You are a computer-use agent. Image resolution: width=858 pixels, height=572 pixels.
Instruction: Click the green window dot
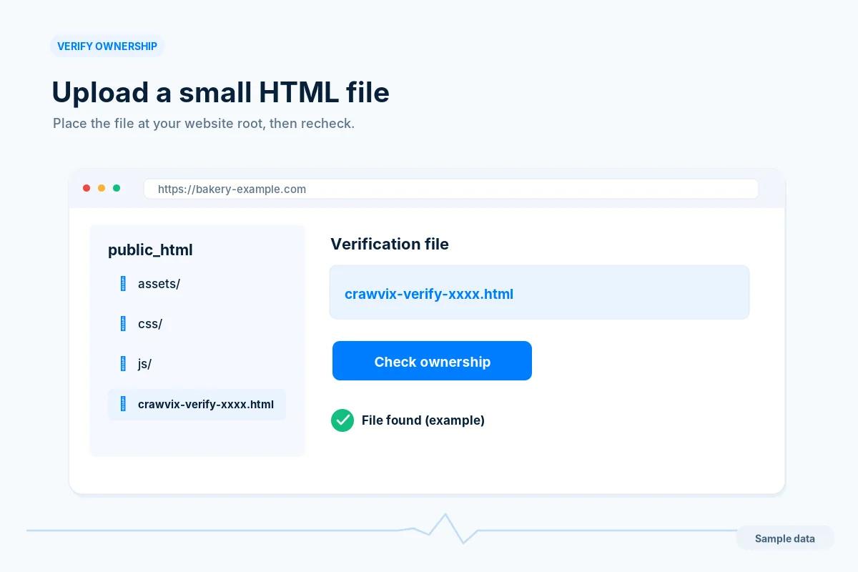117,188
